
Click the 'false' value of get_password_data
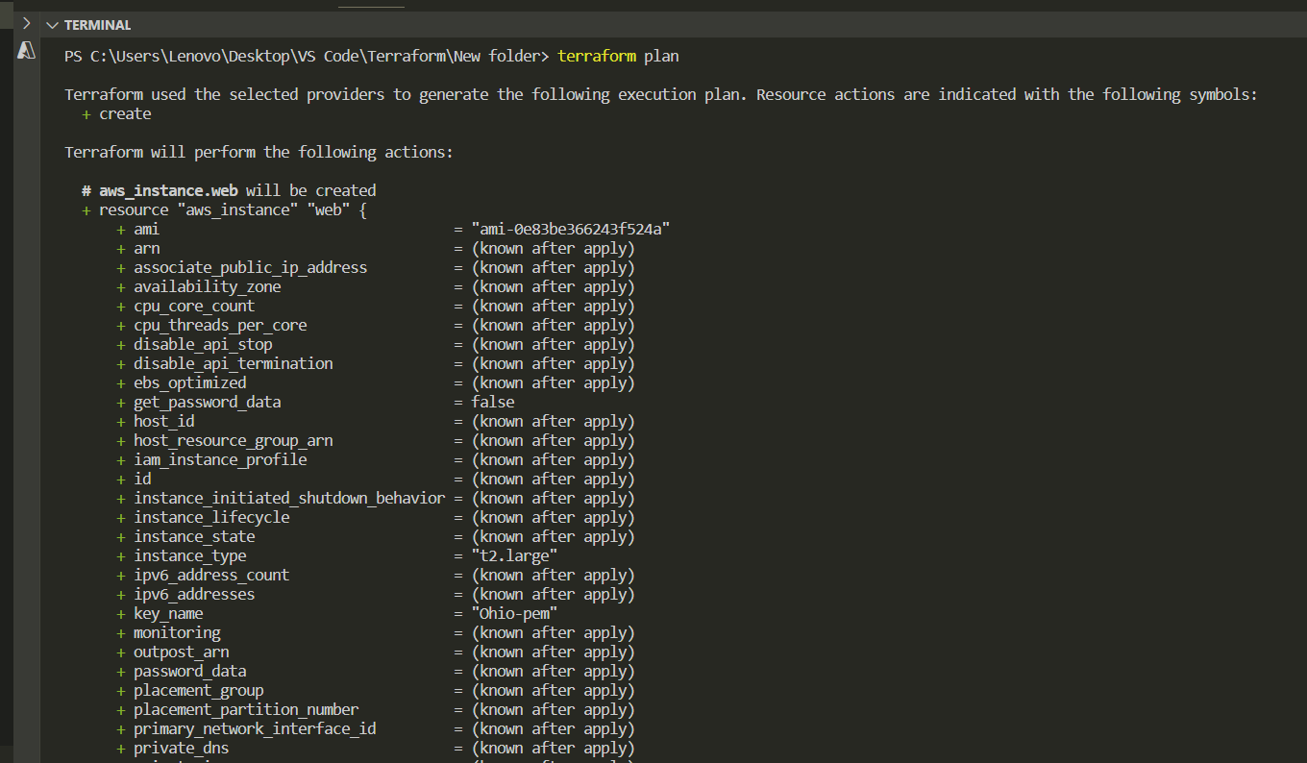pyautogui.click(x=492, y=402)
